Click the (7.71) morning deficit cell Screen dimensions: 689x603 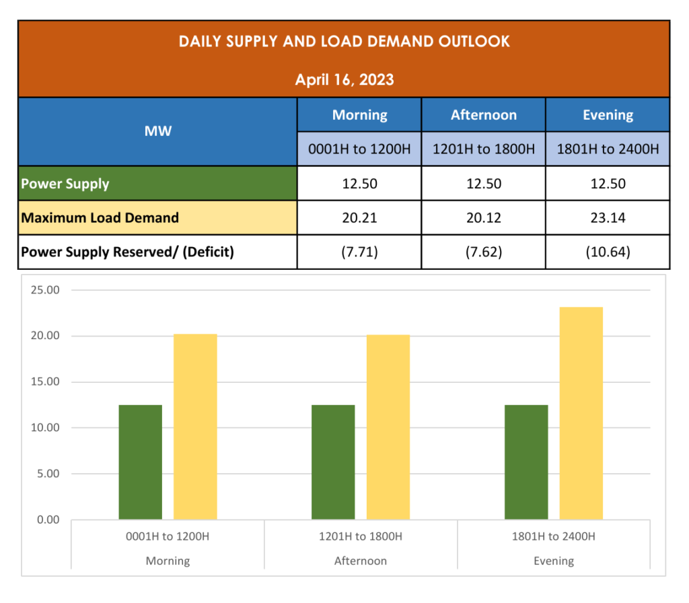pyautogui.click(x=359, y=252)
